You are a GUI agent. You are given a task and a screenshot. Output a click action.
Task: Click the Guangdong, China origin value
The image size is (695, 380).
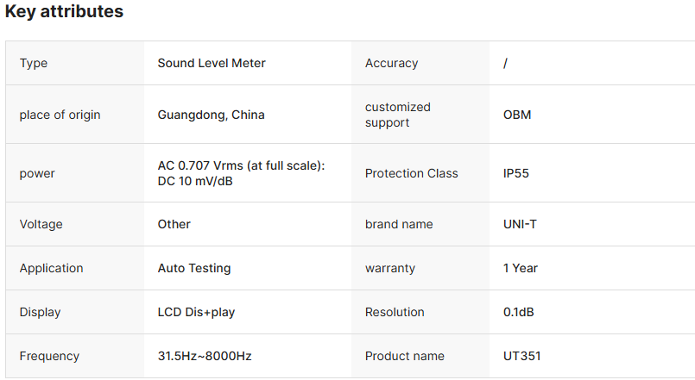coord(211,115)
